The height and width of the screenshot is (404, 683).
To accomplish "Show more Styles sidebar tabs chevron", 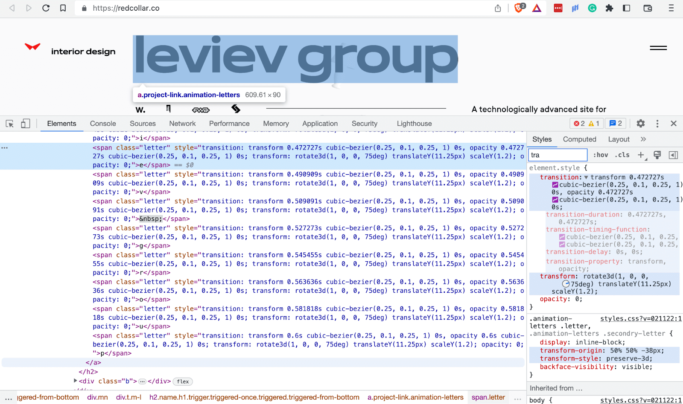I will 643,139.
